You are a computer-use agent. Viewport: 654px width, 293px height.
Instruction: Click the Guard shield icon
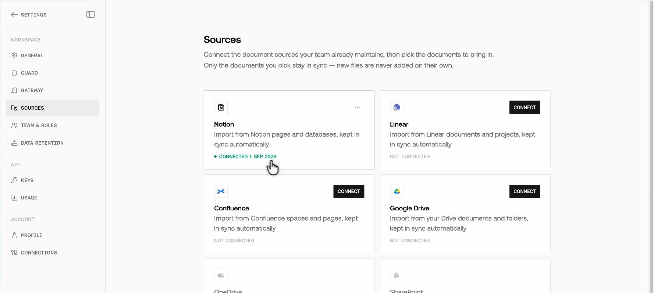coord(14,73)
